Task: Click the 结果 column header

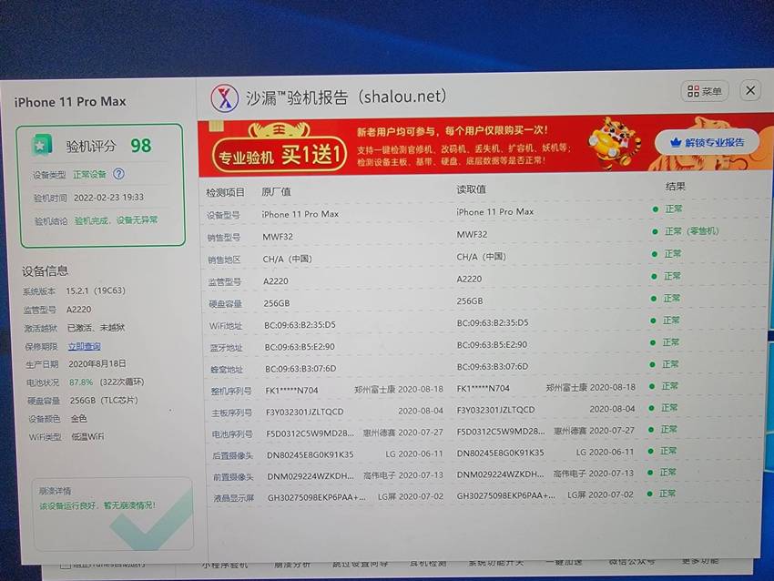Action: point(676,186)
